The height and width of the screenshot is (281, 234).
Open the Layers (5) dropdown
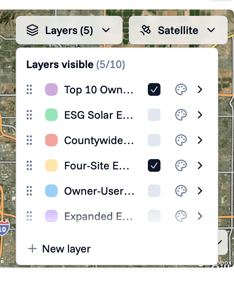pos(69,30)
